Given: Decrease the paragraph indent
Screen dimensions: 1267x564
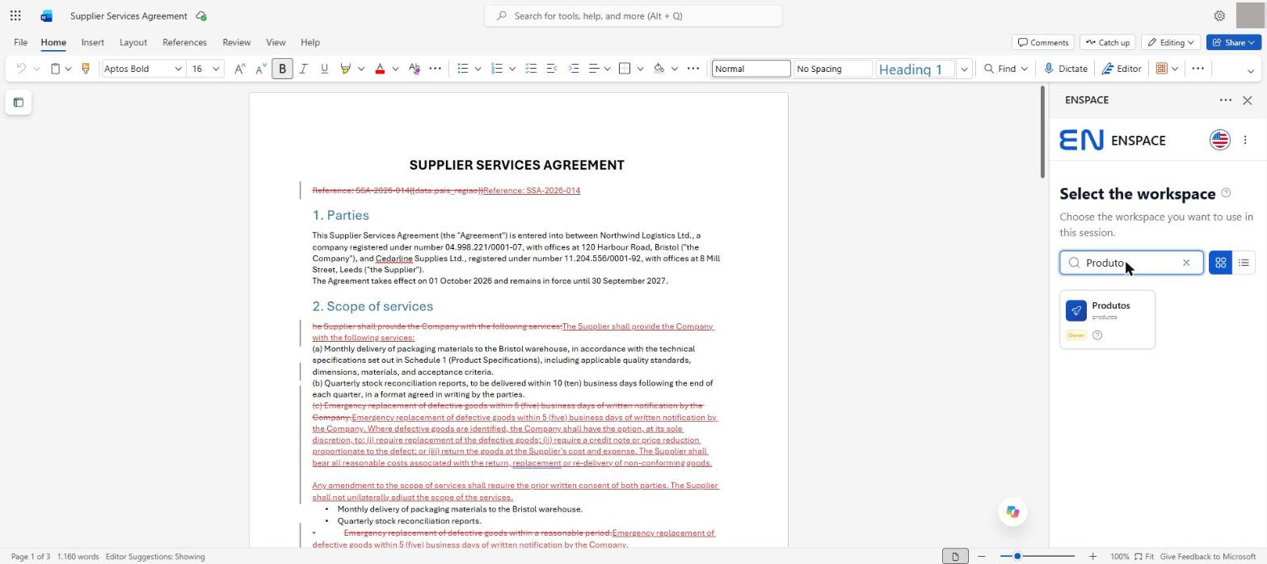Looking at the screenshot, I should pos(552,69).
